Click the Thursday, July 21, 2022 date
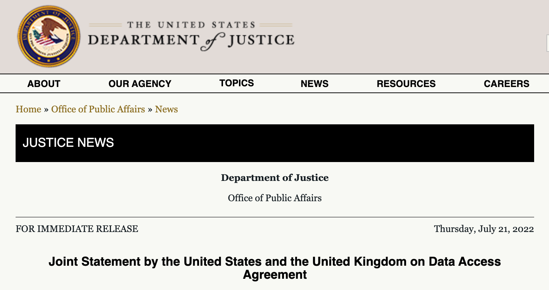The height and width of the screenshot is (290, 549). (484, 229)
